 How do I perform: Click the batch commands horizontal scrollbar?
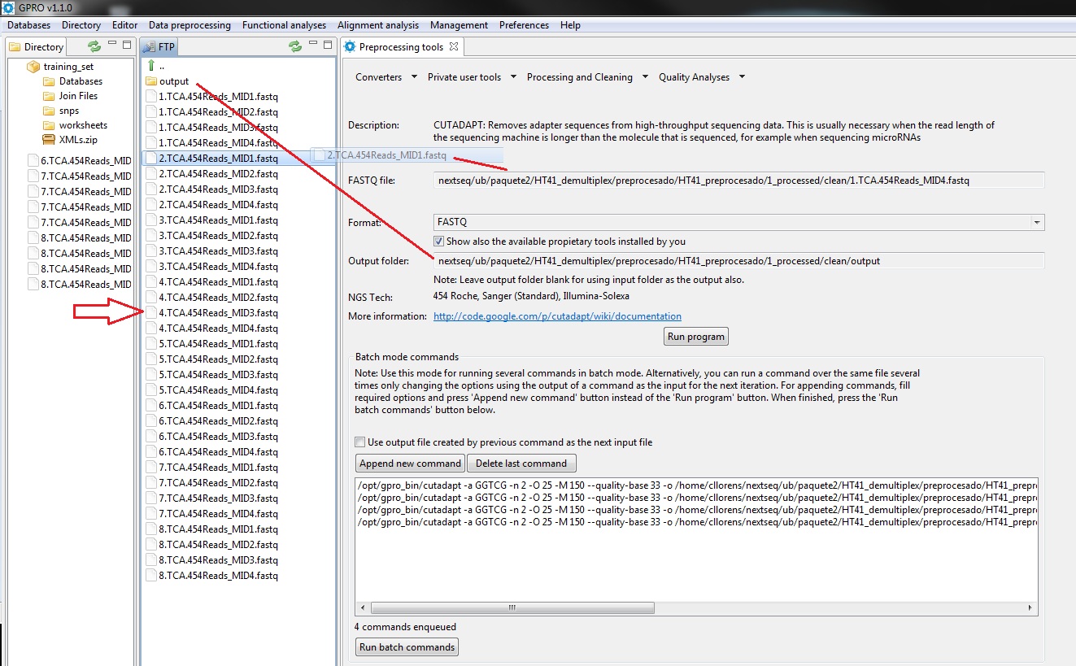click(512, 607)
